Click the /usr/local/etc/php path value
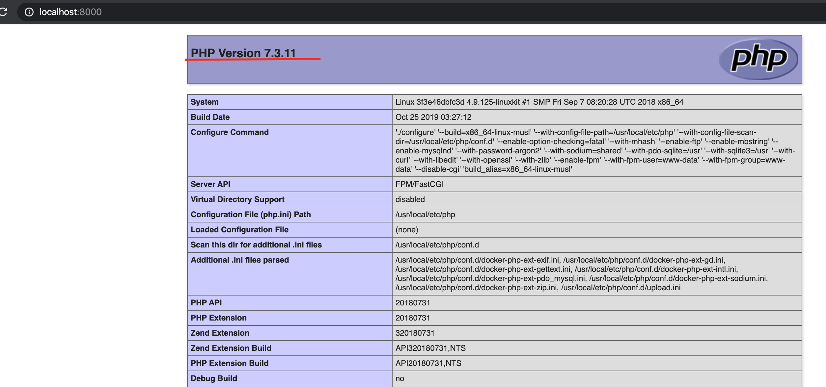Image resolution: width=826 pixels, height=387 pixels. click(425, 215)
